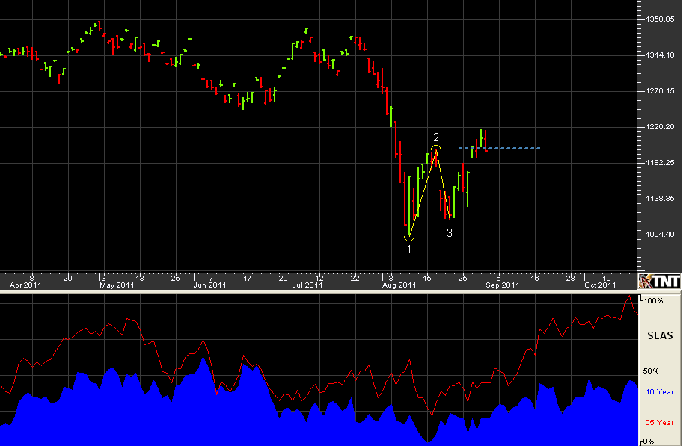Click the 1314.10 price label
This screenshot has width=683, height=446.
tap(660, 55)
